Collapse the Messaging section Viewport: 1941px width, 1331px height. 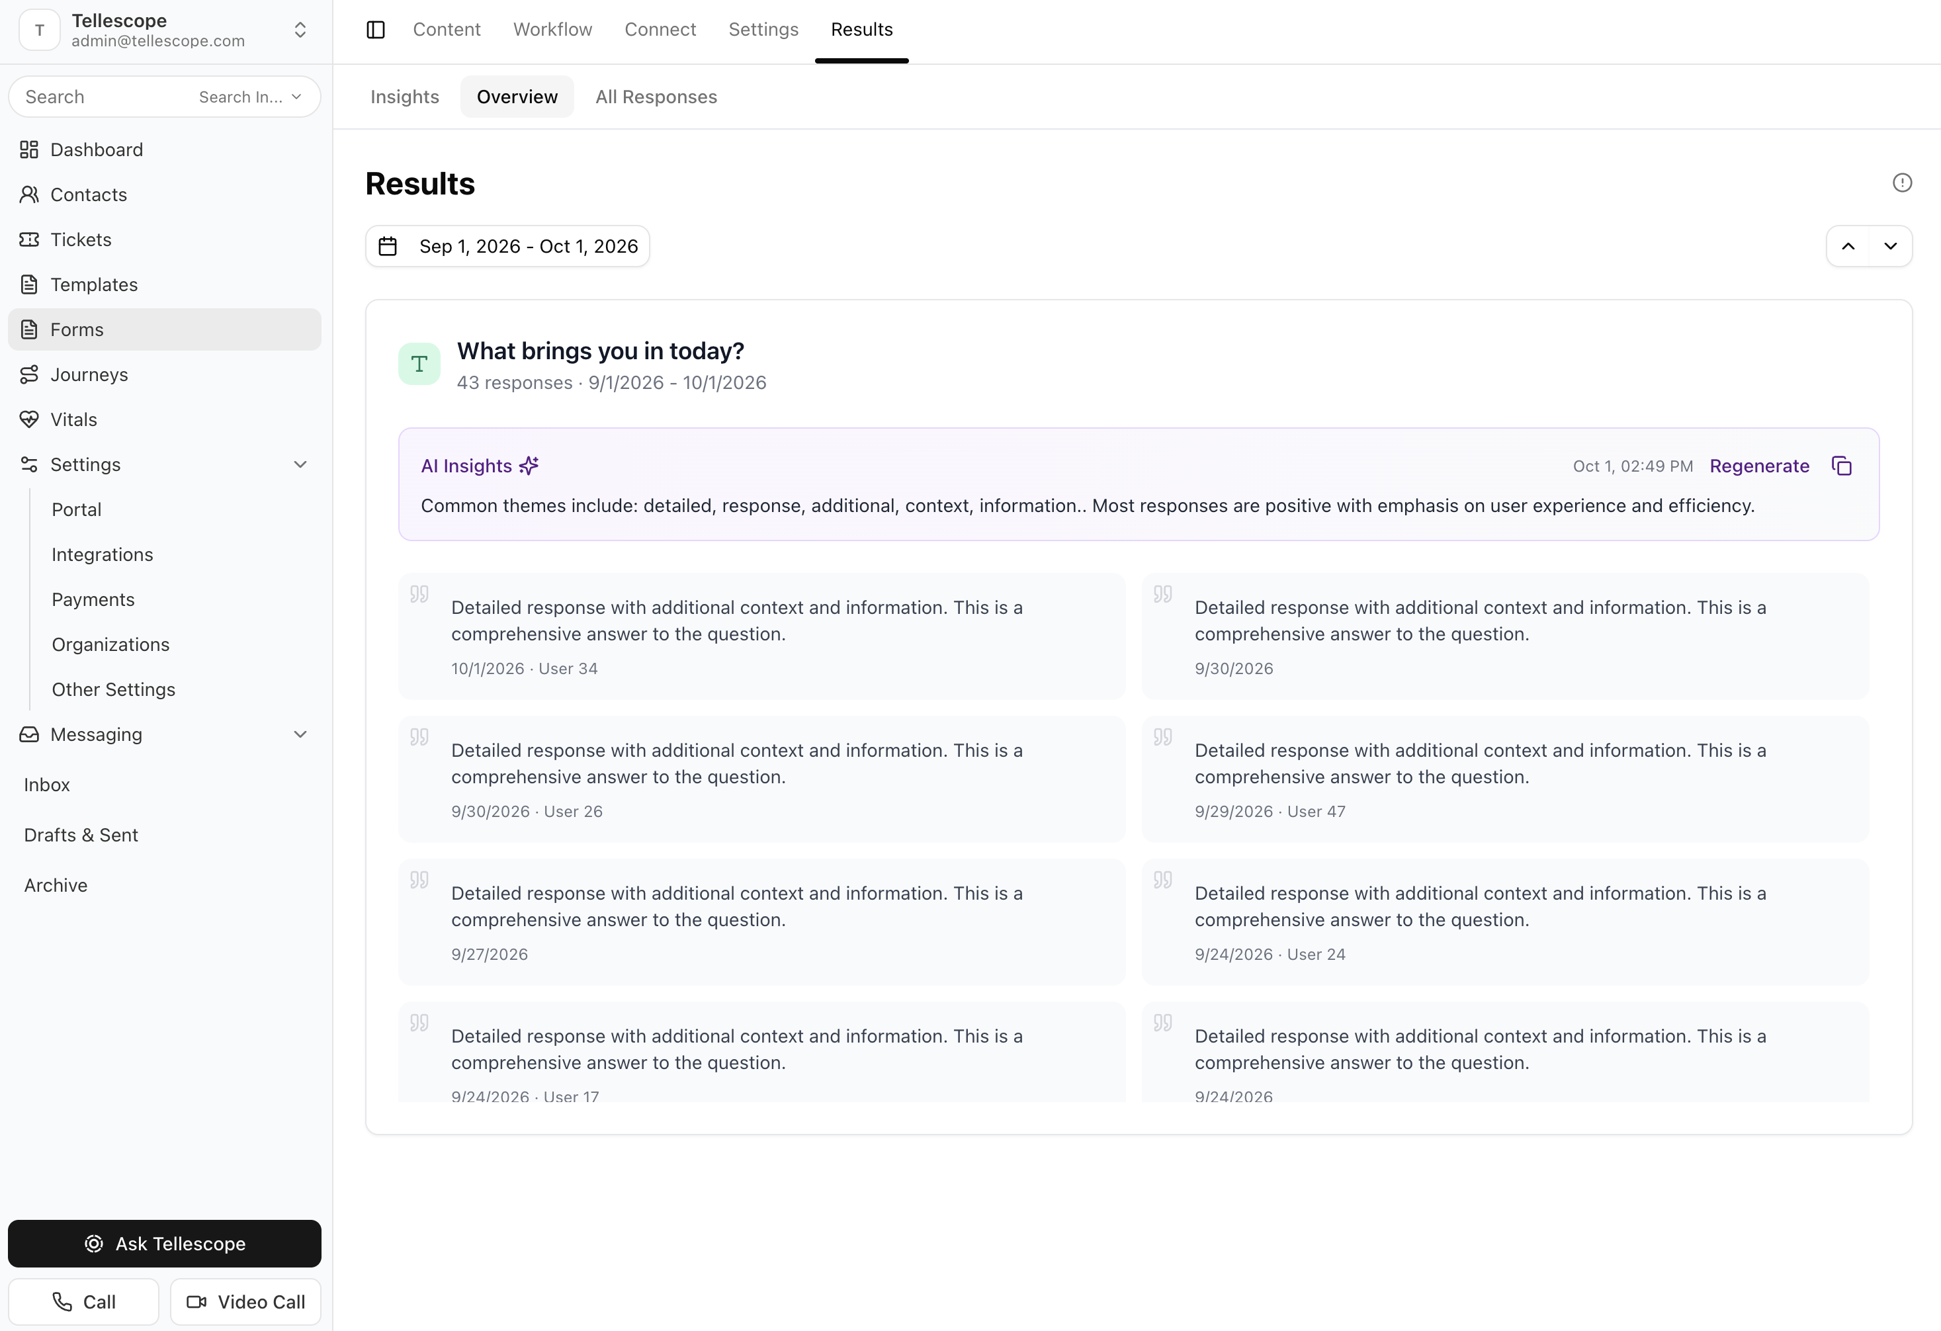pos(165,735)
